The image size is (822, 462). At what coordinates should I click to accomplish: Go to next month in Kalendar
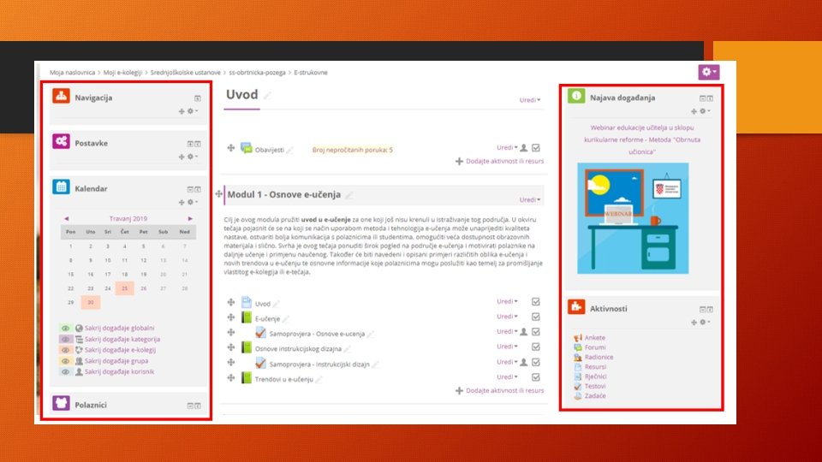pyautogui.click(x=190, y=218)
